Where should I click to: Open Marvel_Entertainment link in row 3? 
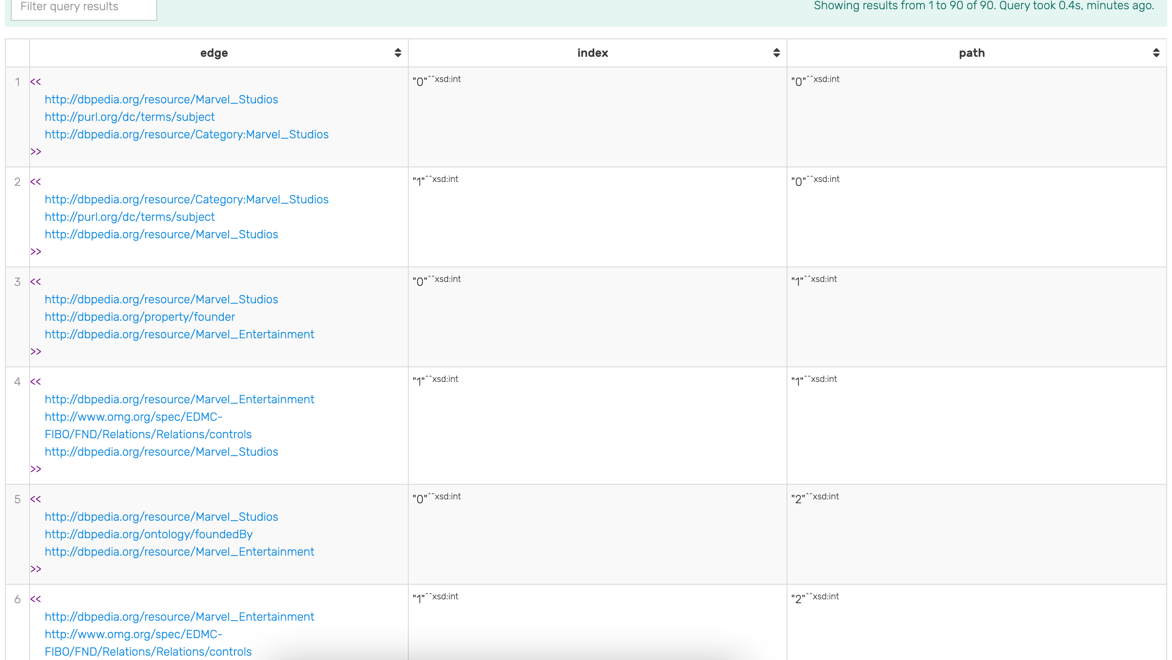(x=179, y=334)
